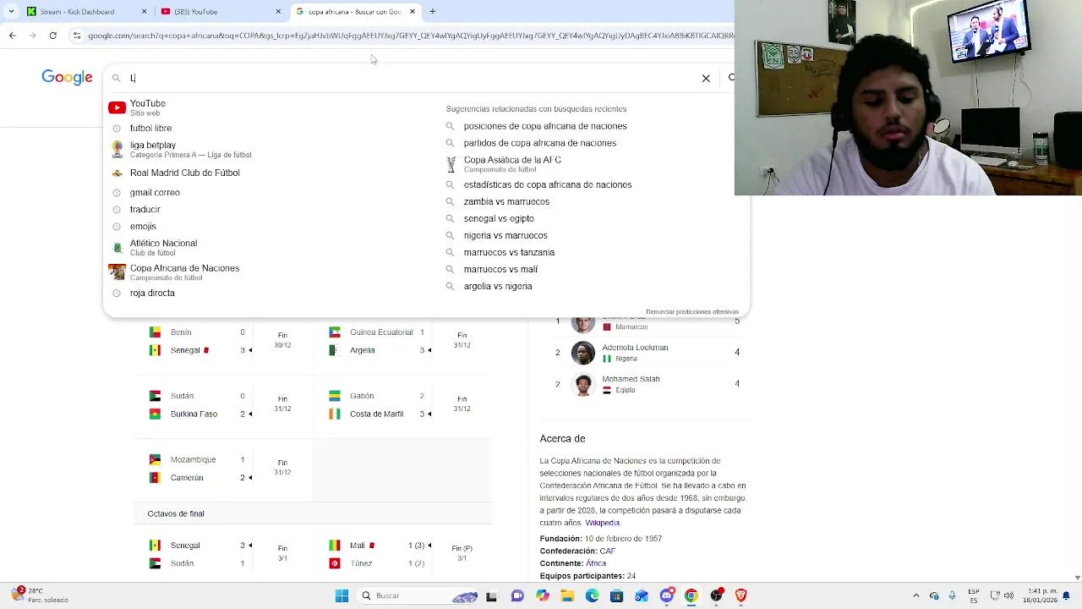
Task: Open the CAF confederation link
Action: click(x=607, y=551)
